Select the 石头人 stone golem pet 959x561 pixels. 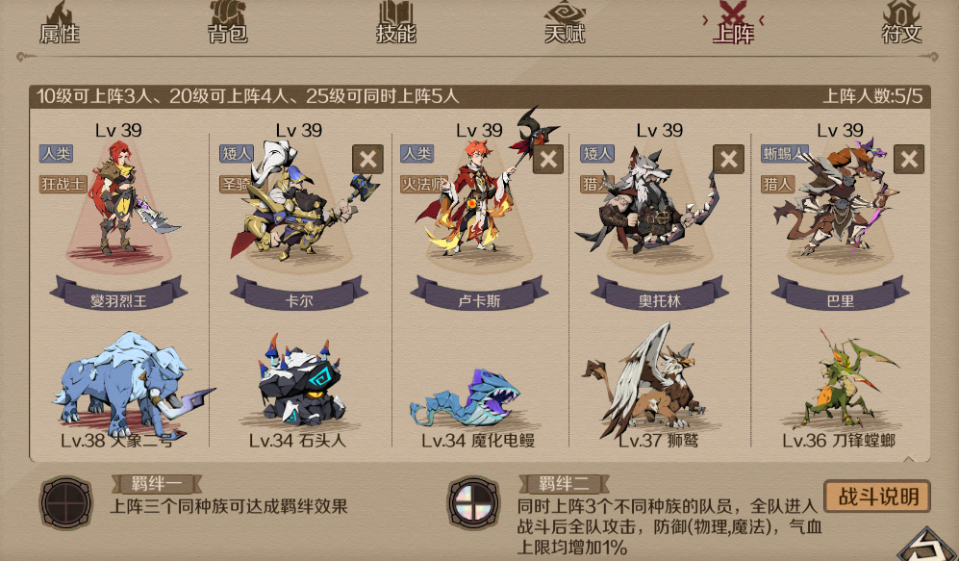click(x=298, y=380)
